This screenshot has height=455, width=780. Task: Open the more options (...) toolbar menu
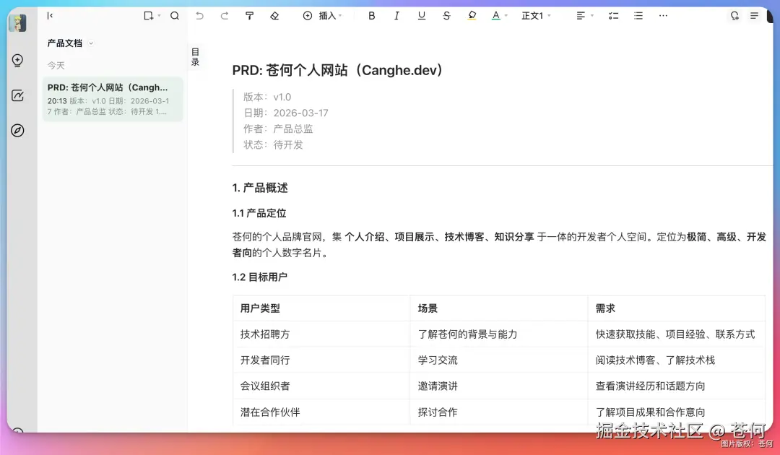pyautogui.click(x=663, y=15)
